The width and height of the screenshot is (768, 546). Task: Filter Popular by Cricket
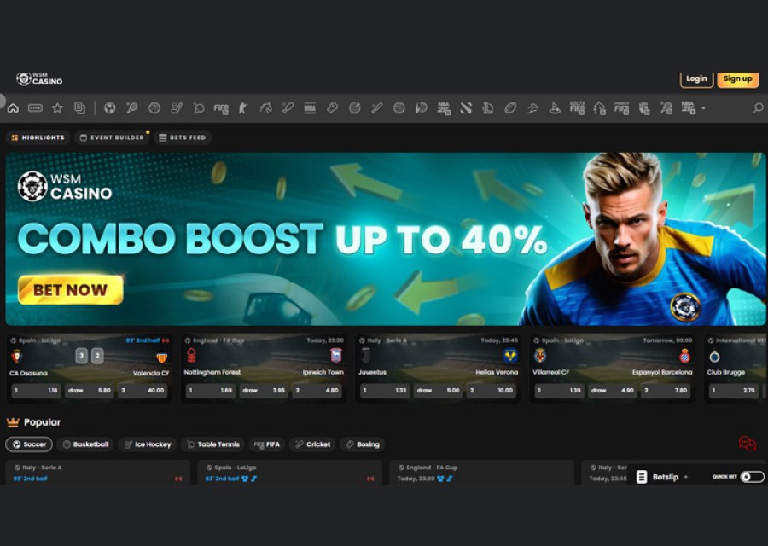pos(312,444)
